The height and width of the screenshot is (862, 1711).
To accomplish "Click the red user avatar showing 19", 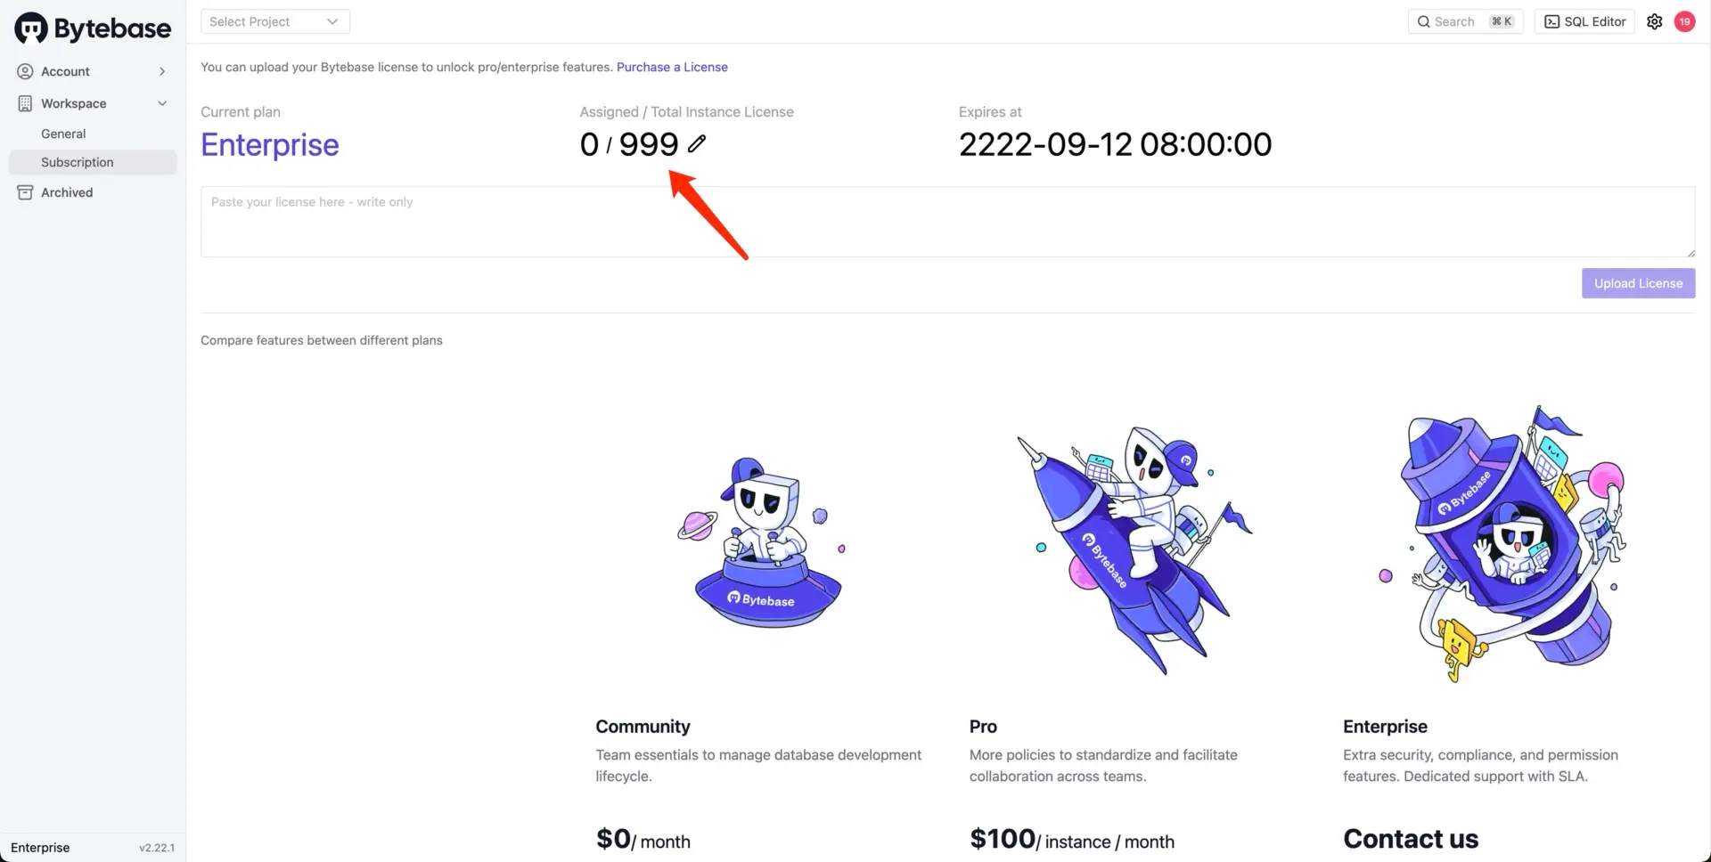I will 1684,21.
